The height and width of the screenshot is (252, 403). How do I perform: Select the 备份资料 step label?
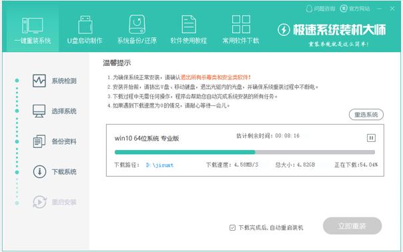pyautogui.click(x=64, y=141)
